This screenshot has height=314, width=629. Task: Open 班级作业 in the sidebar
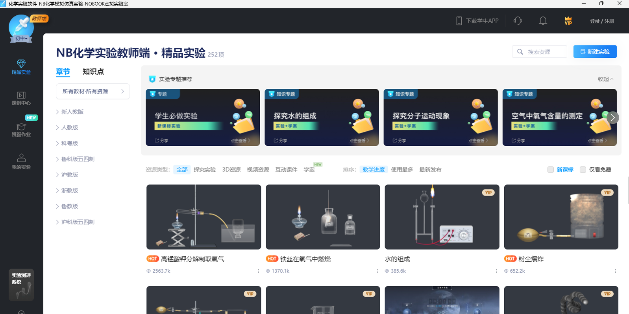click(21, 130)
